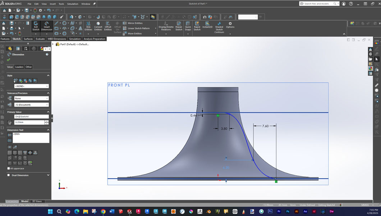This screenshot has width=381, height=216.
Task: Click the 6.20mm primary value field
Action: (29, 122)
